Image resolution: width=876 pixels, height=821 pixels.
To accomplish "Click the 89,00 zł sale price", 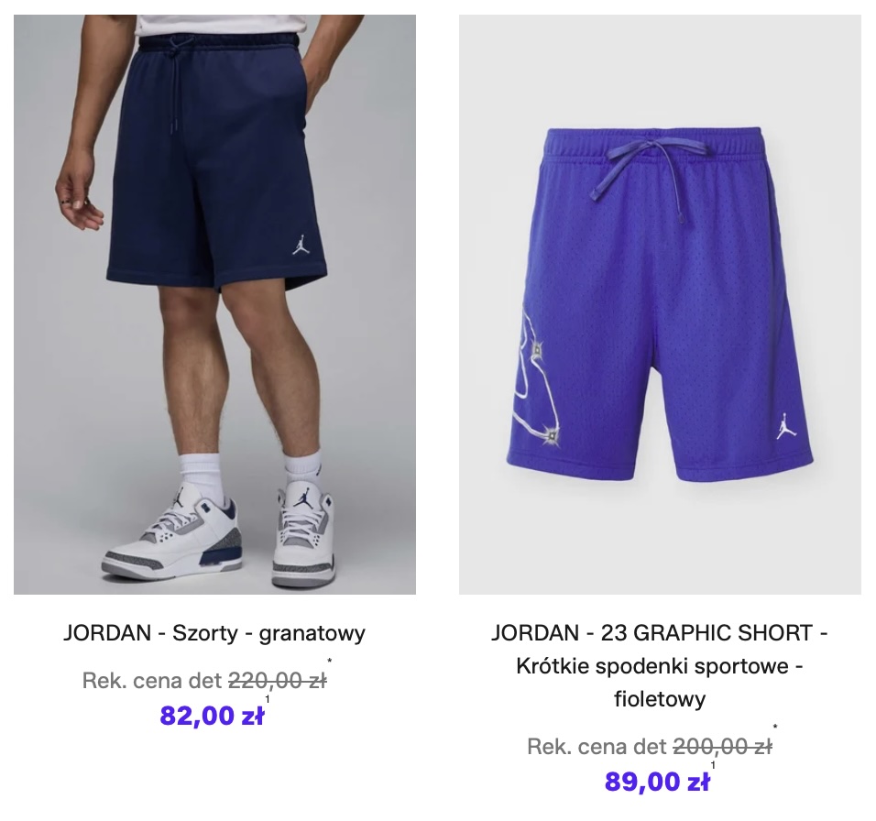I will click(x=657, y=782).
